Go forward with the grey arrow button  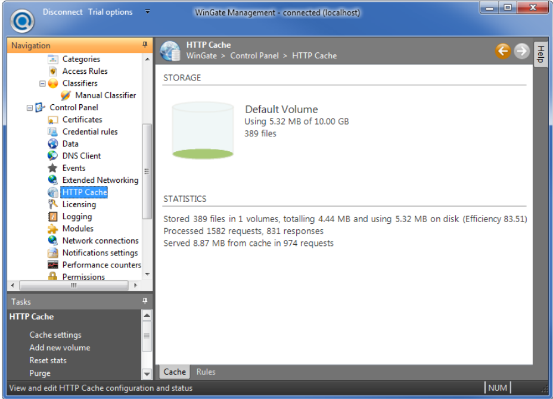tap(521, 51)
